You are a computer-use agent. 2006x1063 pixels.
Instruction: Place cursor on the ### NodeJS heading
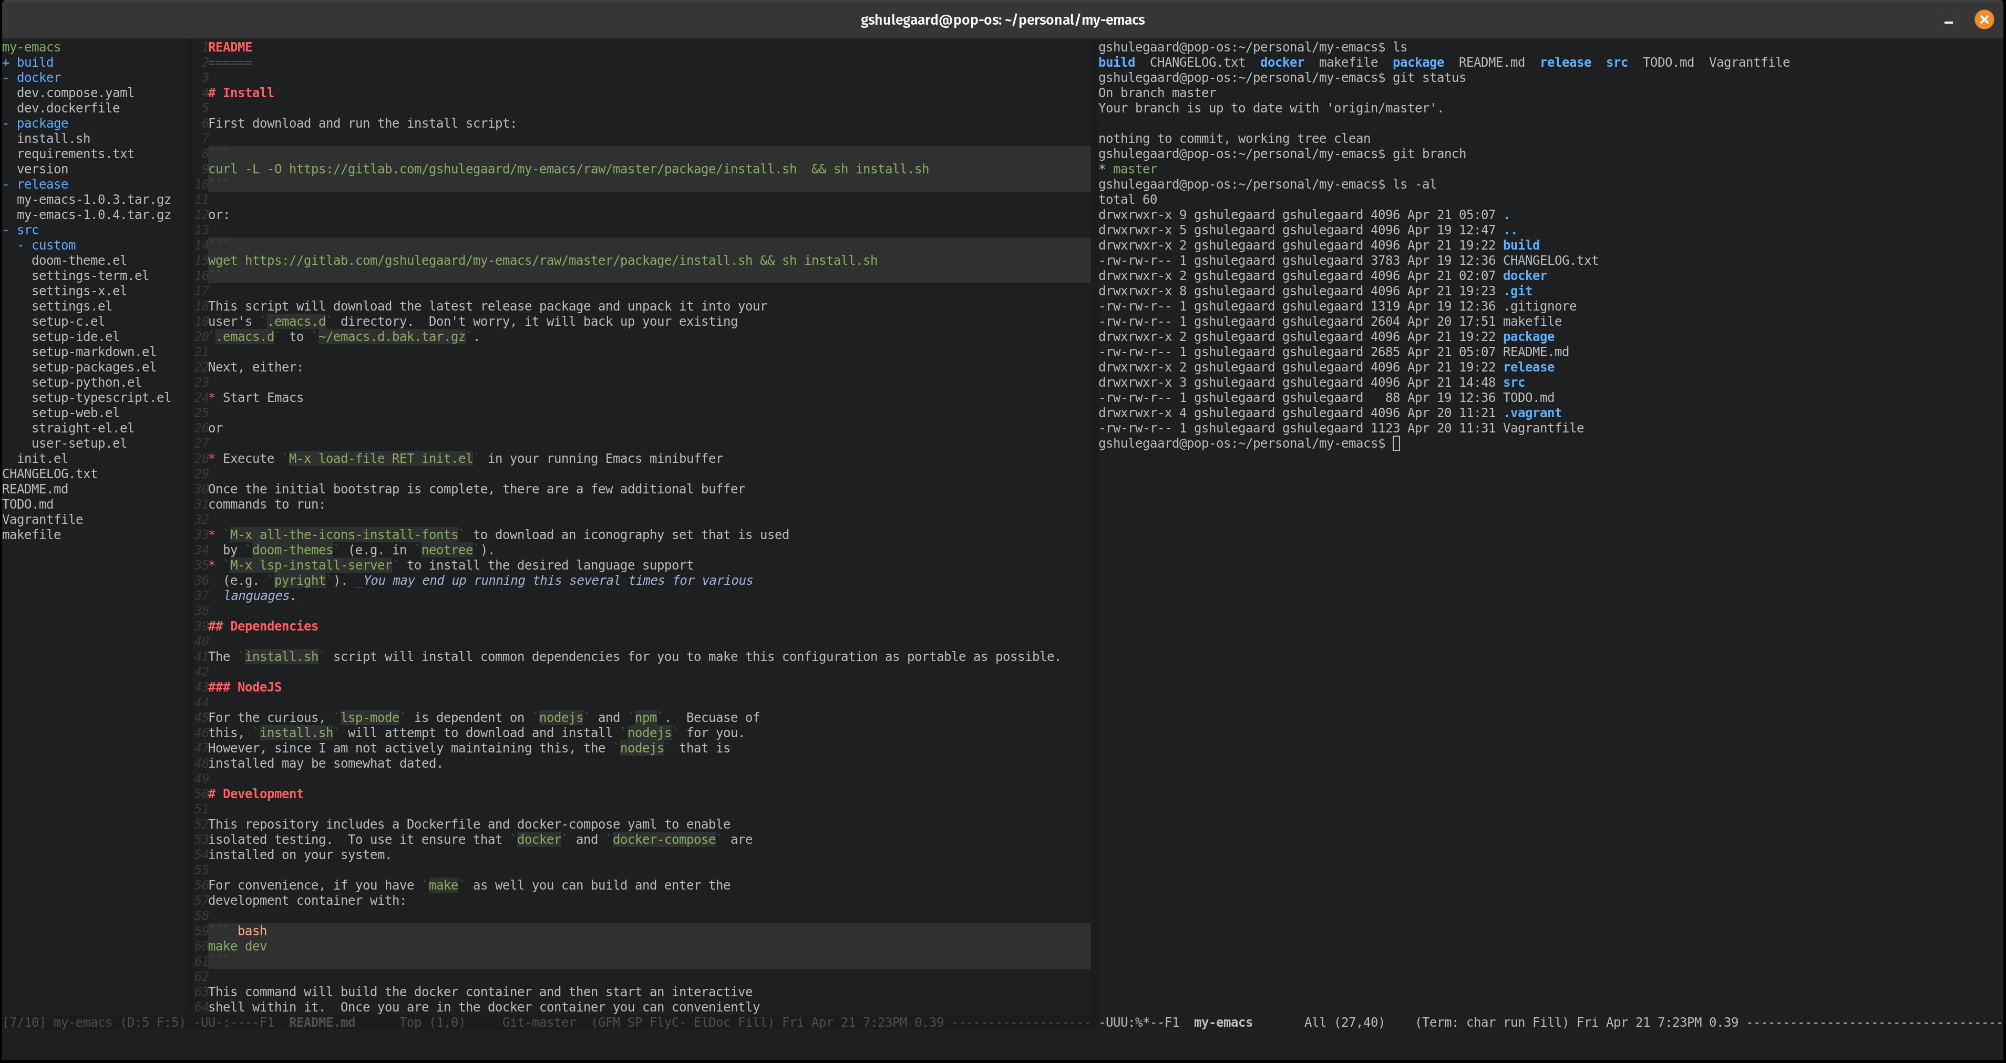point(245,688)
